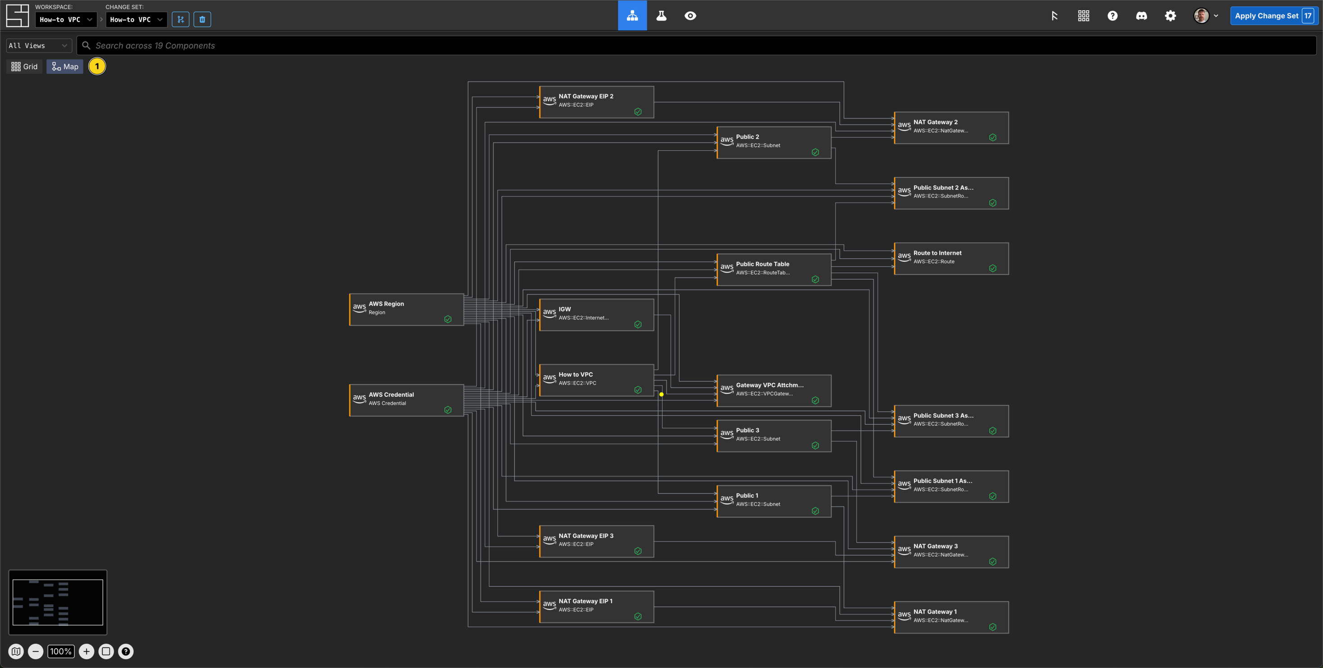Select the IGW node

click(x=597, y=315)
